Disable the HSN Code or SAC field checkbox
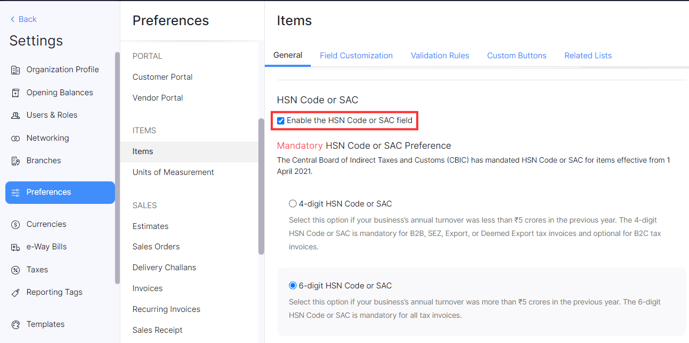The image size is (689, 343). (x=281, y=120)
